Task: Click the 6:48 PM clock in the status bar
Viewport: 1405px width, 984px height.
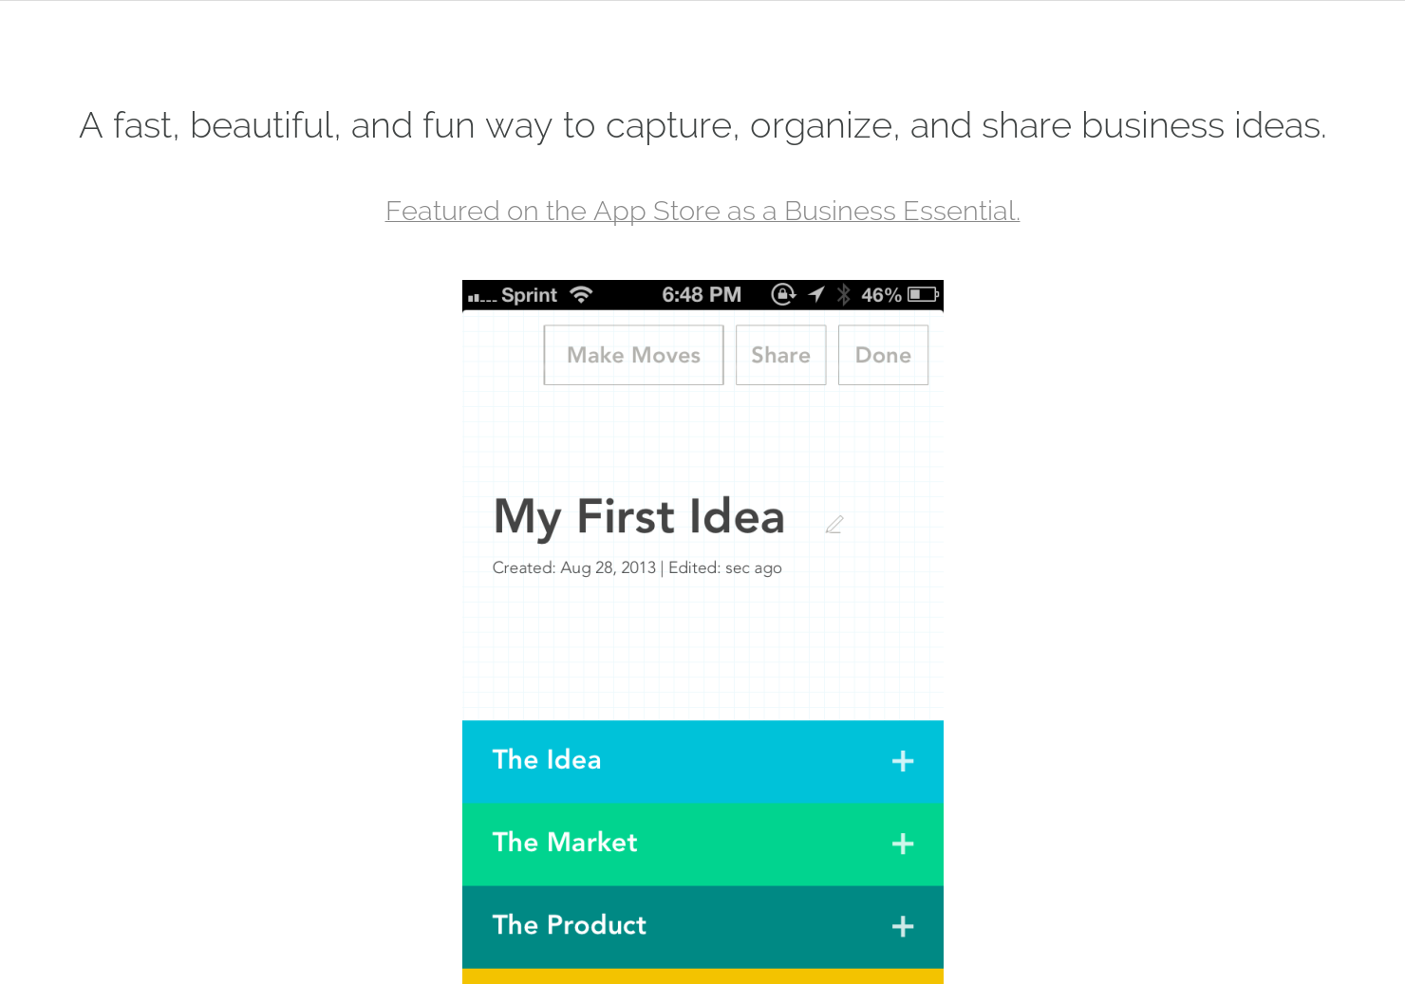Action: pos(702,295)
